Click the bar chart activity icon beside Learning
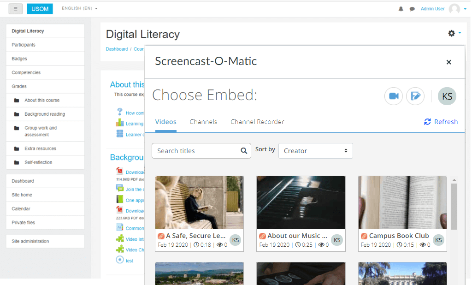Viewport: 472px width, 285px height. pos(119,123)
